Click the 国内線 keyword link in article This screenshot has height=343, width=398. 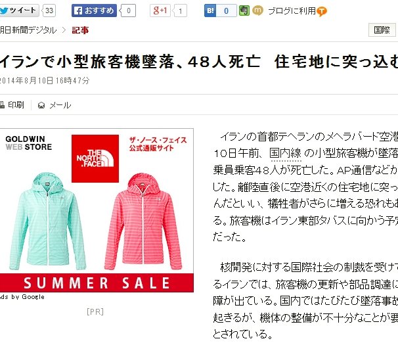pos(286,153)
